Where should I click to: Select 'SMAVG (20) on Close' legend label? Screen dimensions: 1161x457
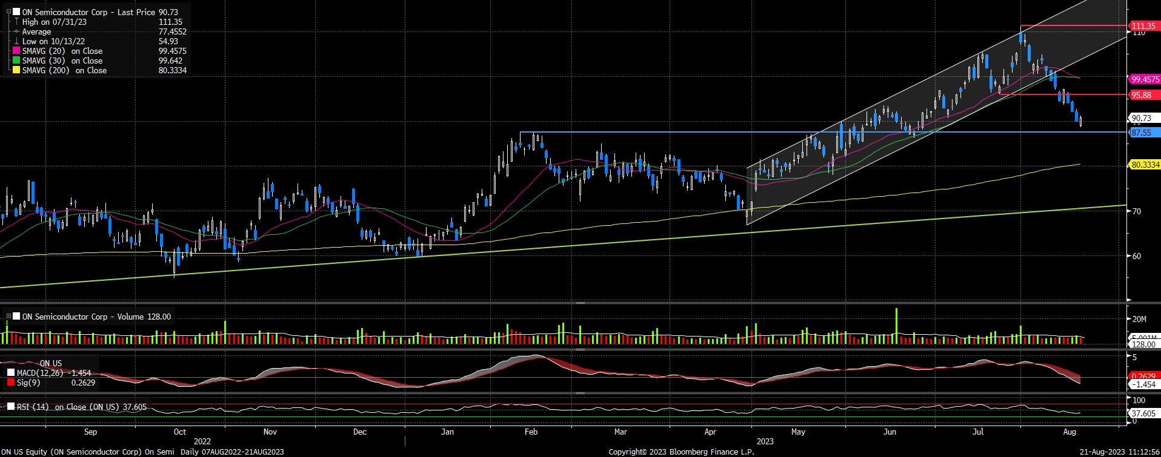(62, 51)
